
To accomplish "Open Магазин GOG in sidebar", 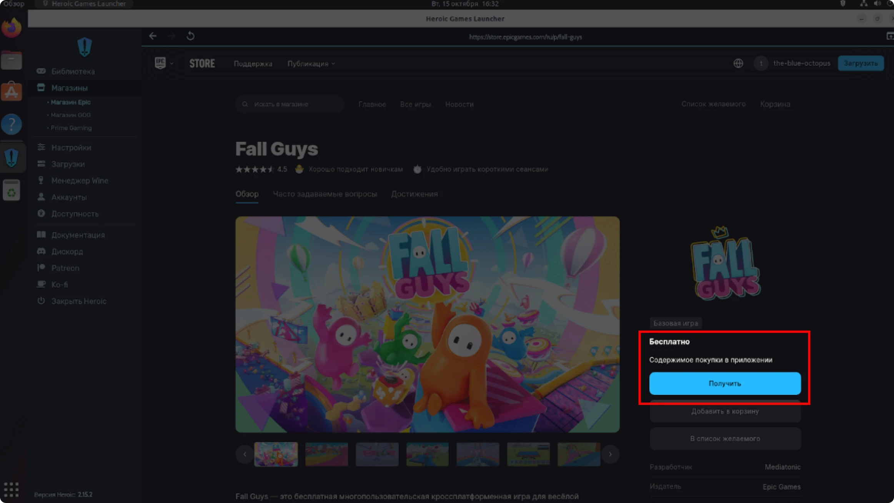I will (71, 115).
